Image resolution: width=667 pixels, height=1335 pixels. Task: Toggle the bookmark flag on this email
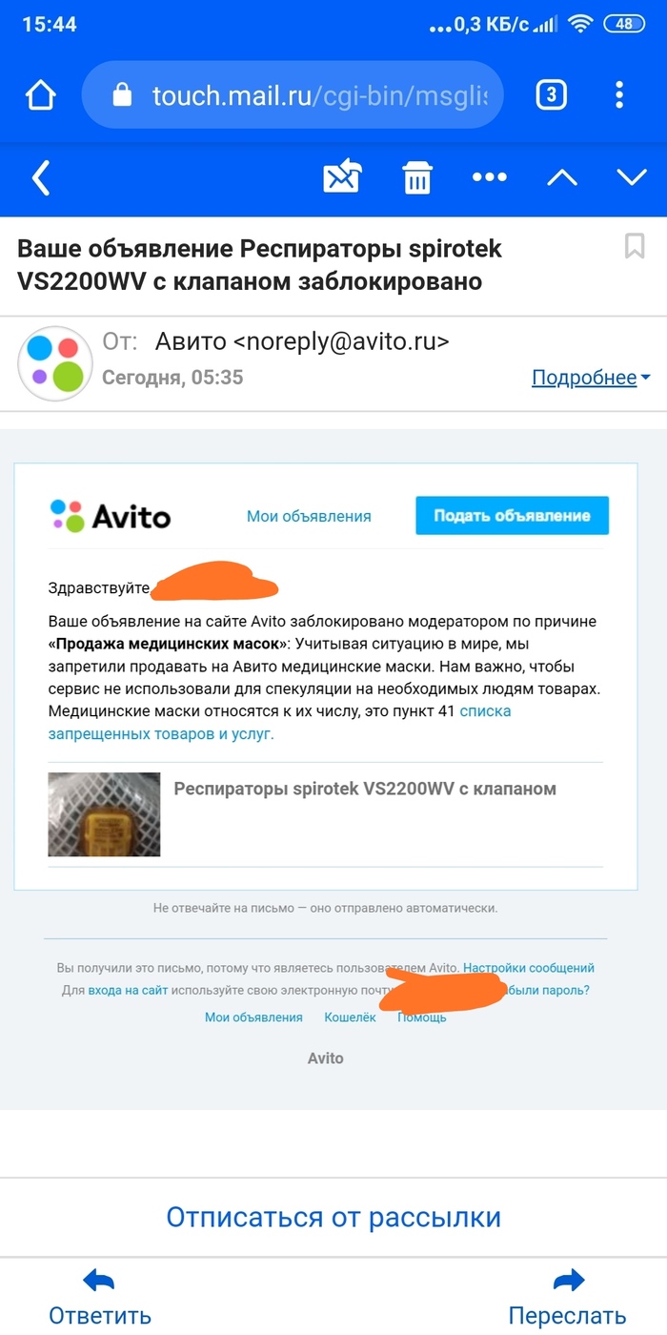coord(635,246)
